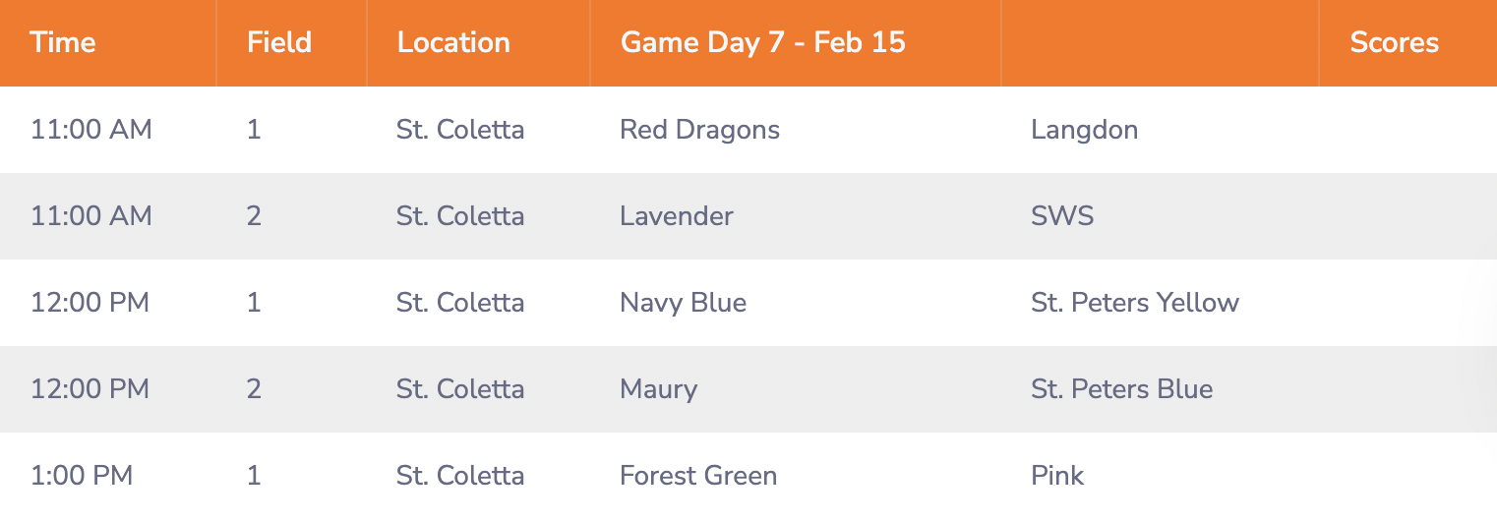Select the Forest Green team cell
1497x523 pixels.
[698, 476]
